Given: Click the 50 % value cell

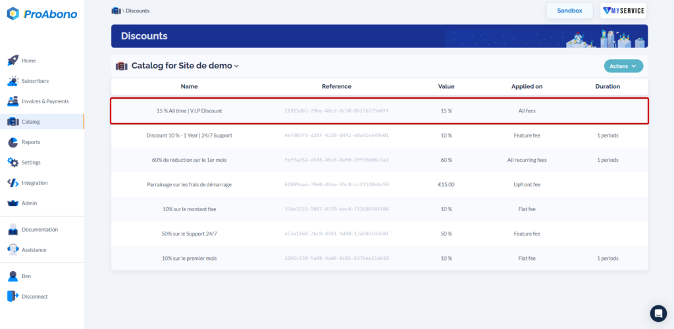Looking at the screenshot, I should tap(446, 234).
